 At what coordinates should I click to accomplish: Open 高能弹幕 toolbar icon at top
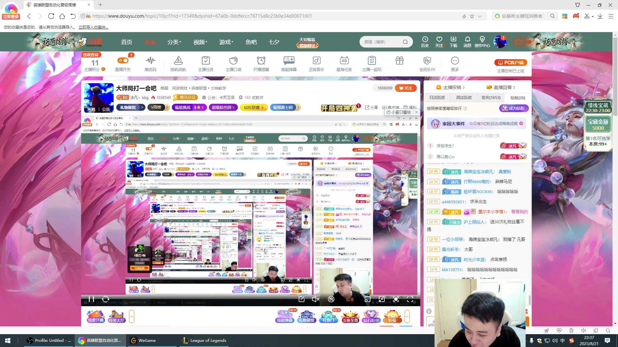(289, 64)
